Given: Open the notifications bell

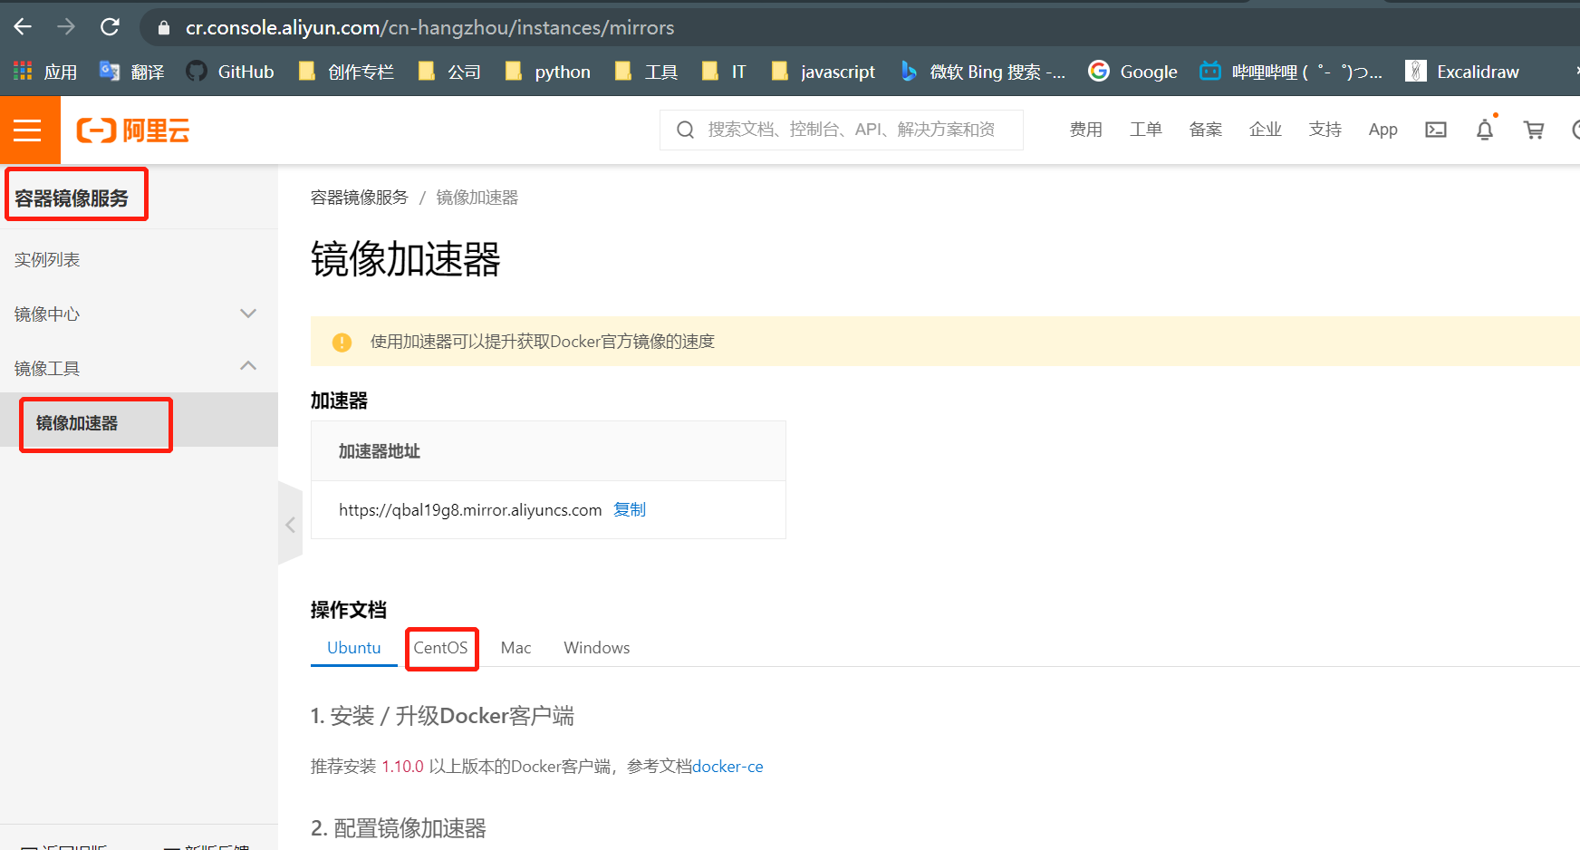Looking at the screenshot, I should 1484,130.
